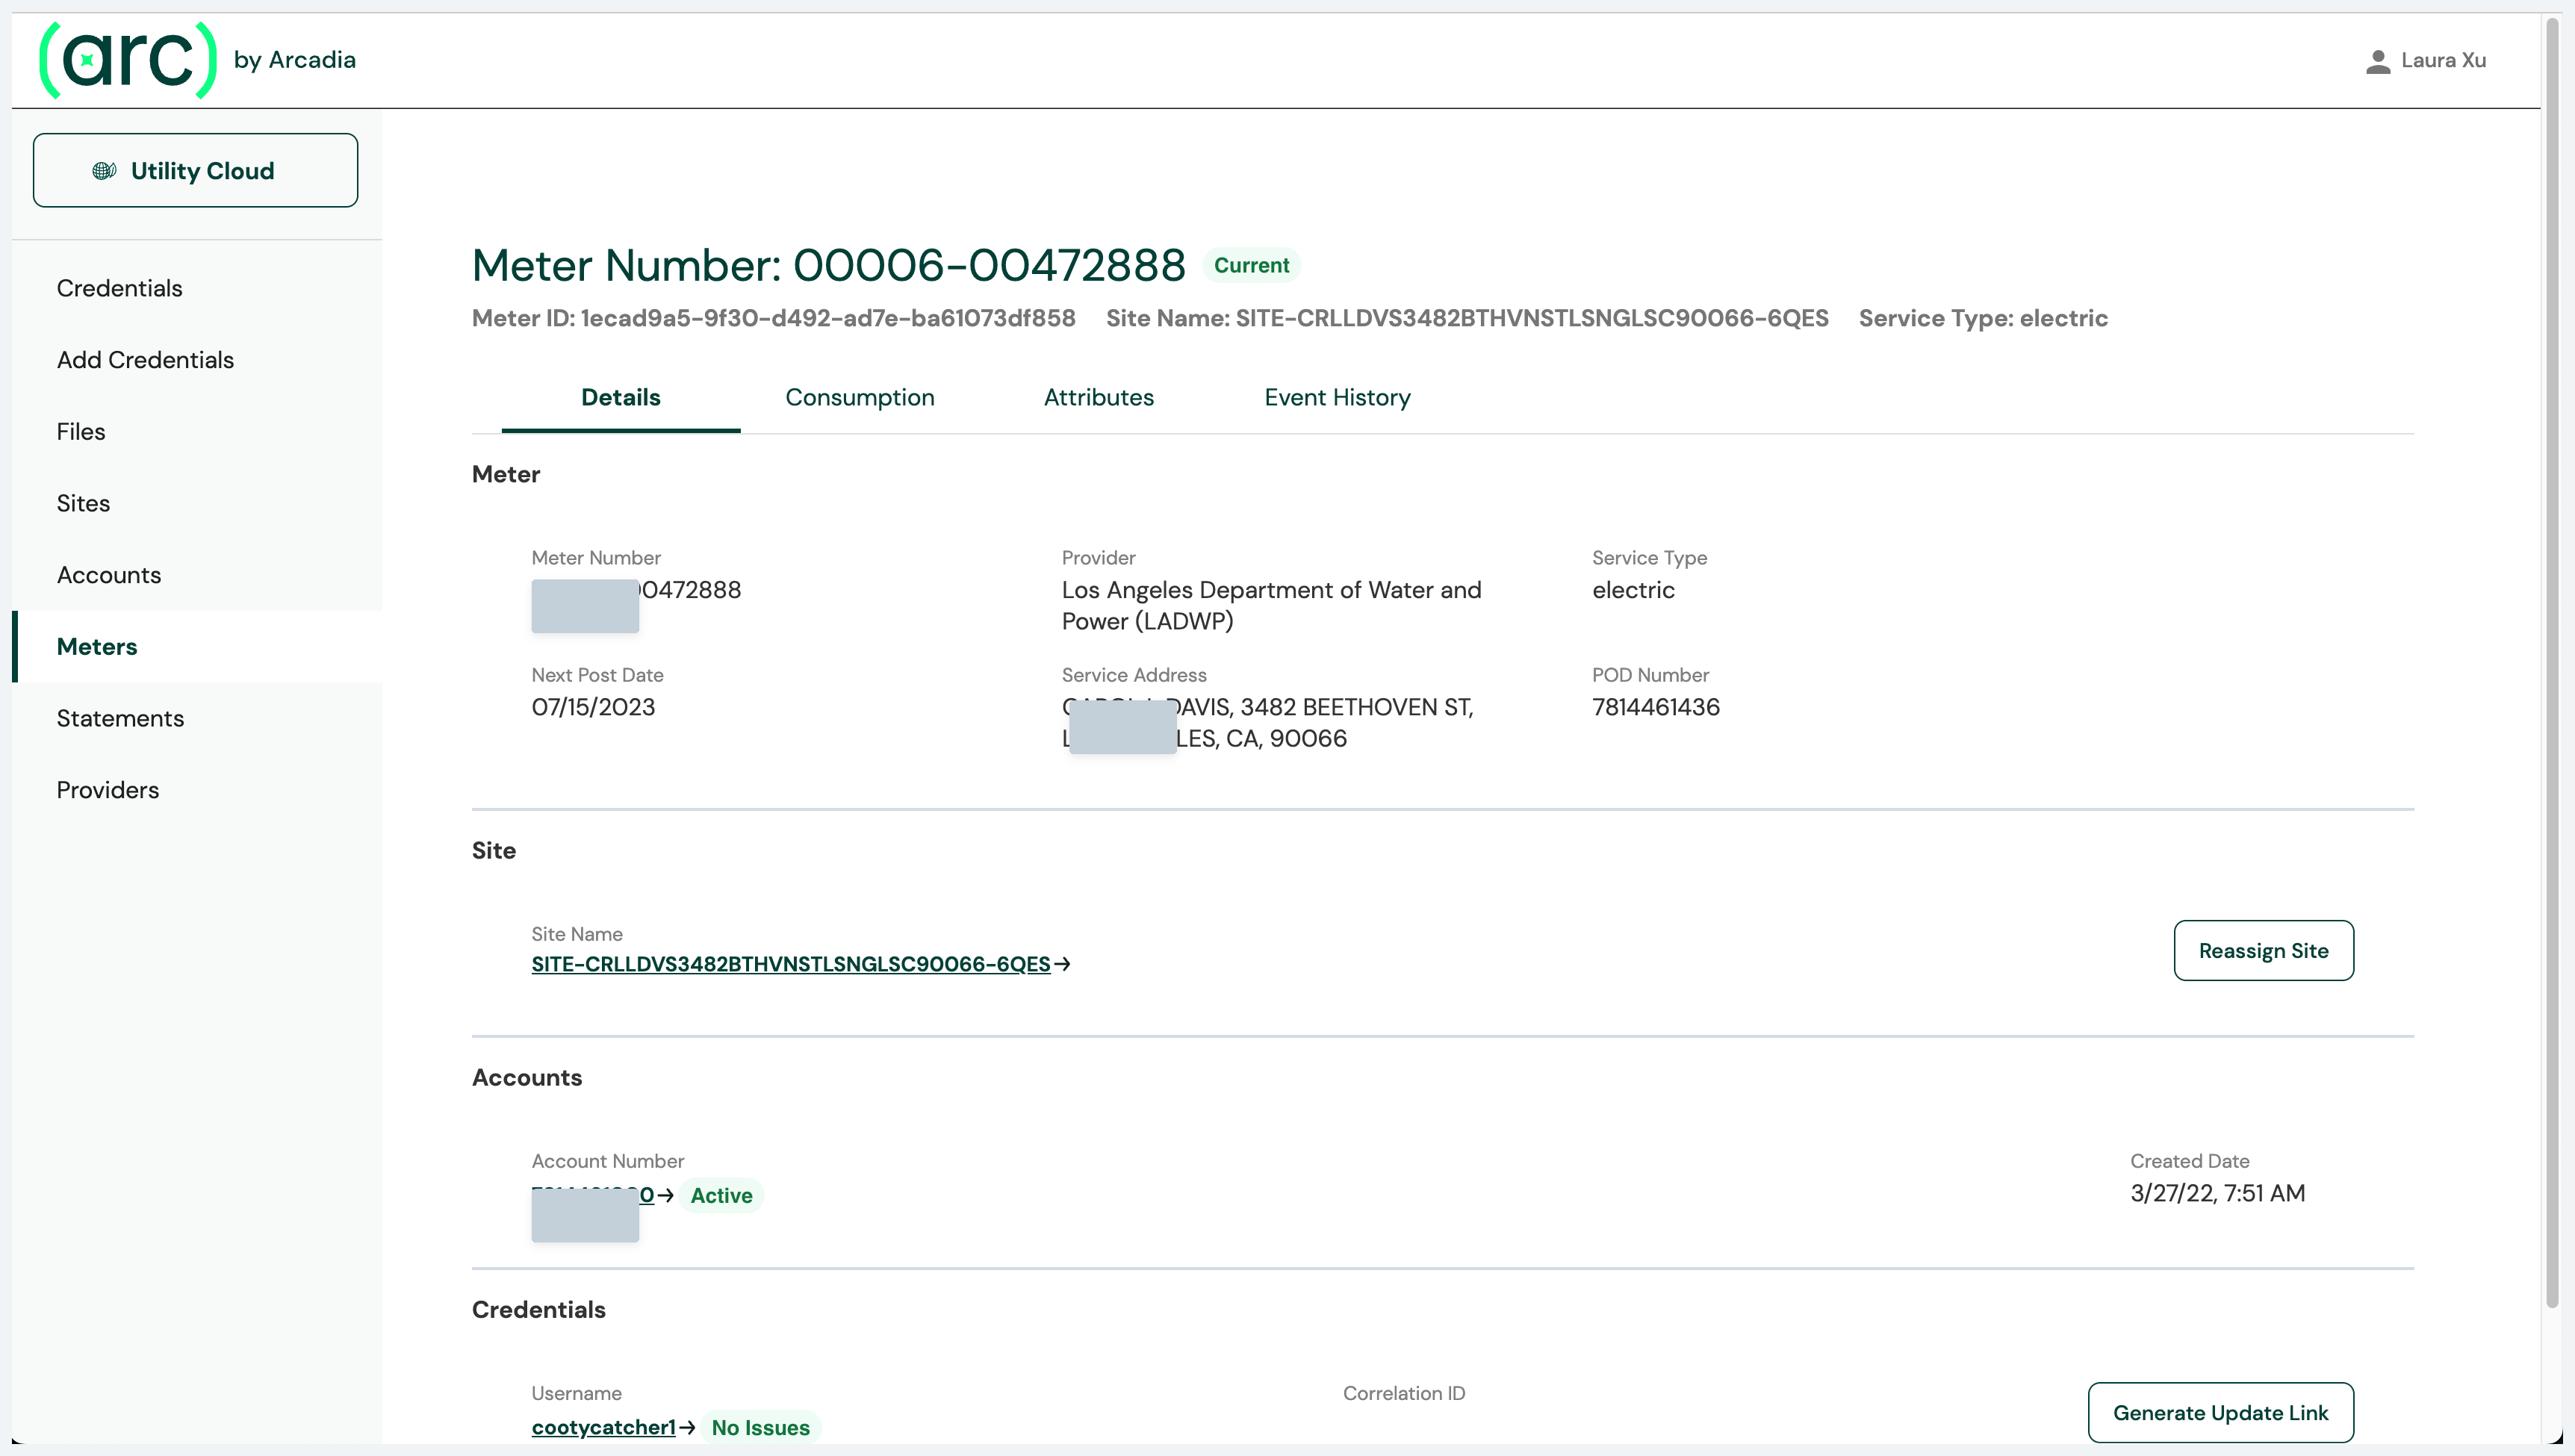Image resolution: width=2575 pixels, height=1456 pixels.
Task: Open the cootycatcher1 credential link
Action: pyautogui.click(x=603, y=1428)
